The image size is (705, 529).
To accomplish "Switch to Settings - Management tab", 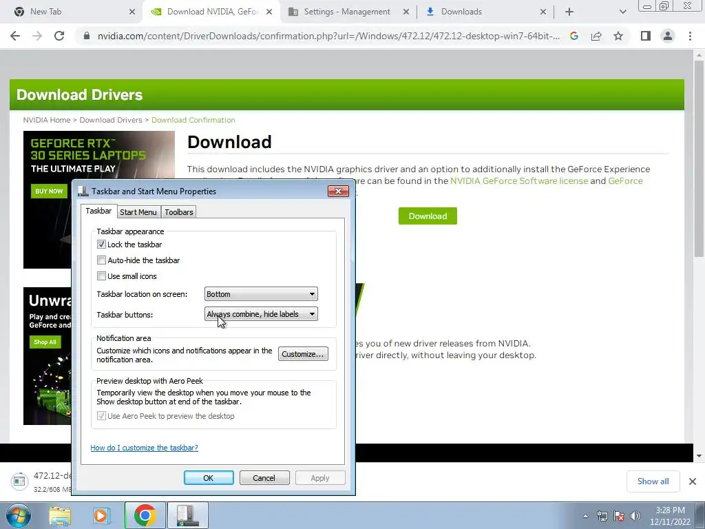I will click(x=348, y=12).
